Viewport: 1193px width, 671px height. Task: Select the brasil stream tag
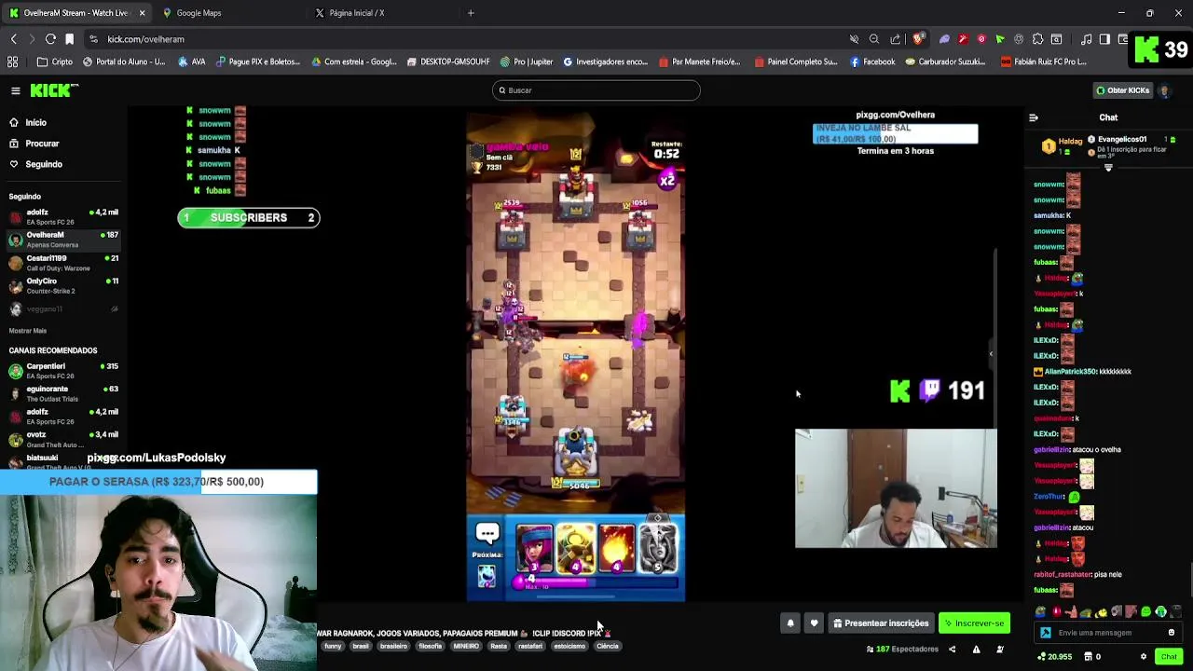361,646
